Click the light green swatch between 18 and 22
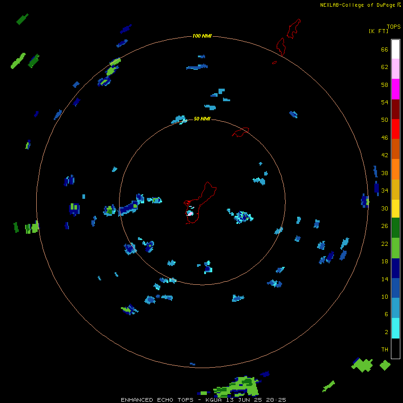 [395, 248]
